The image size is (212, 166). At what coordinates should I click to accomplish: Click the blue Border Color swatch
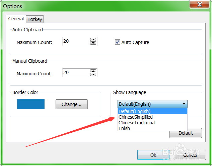tap(31, 104)
